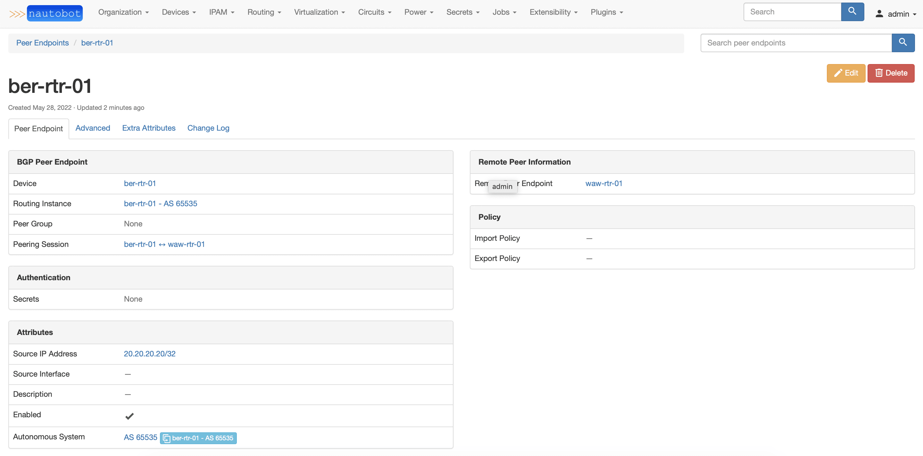The height and width of the screenshot is (456, 923).
Task: Open the Routing dropdown menu
Action: [264, 12]
